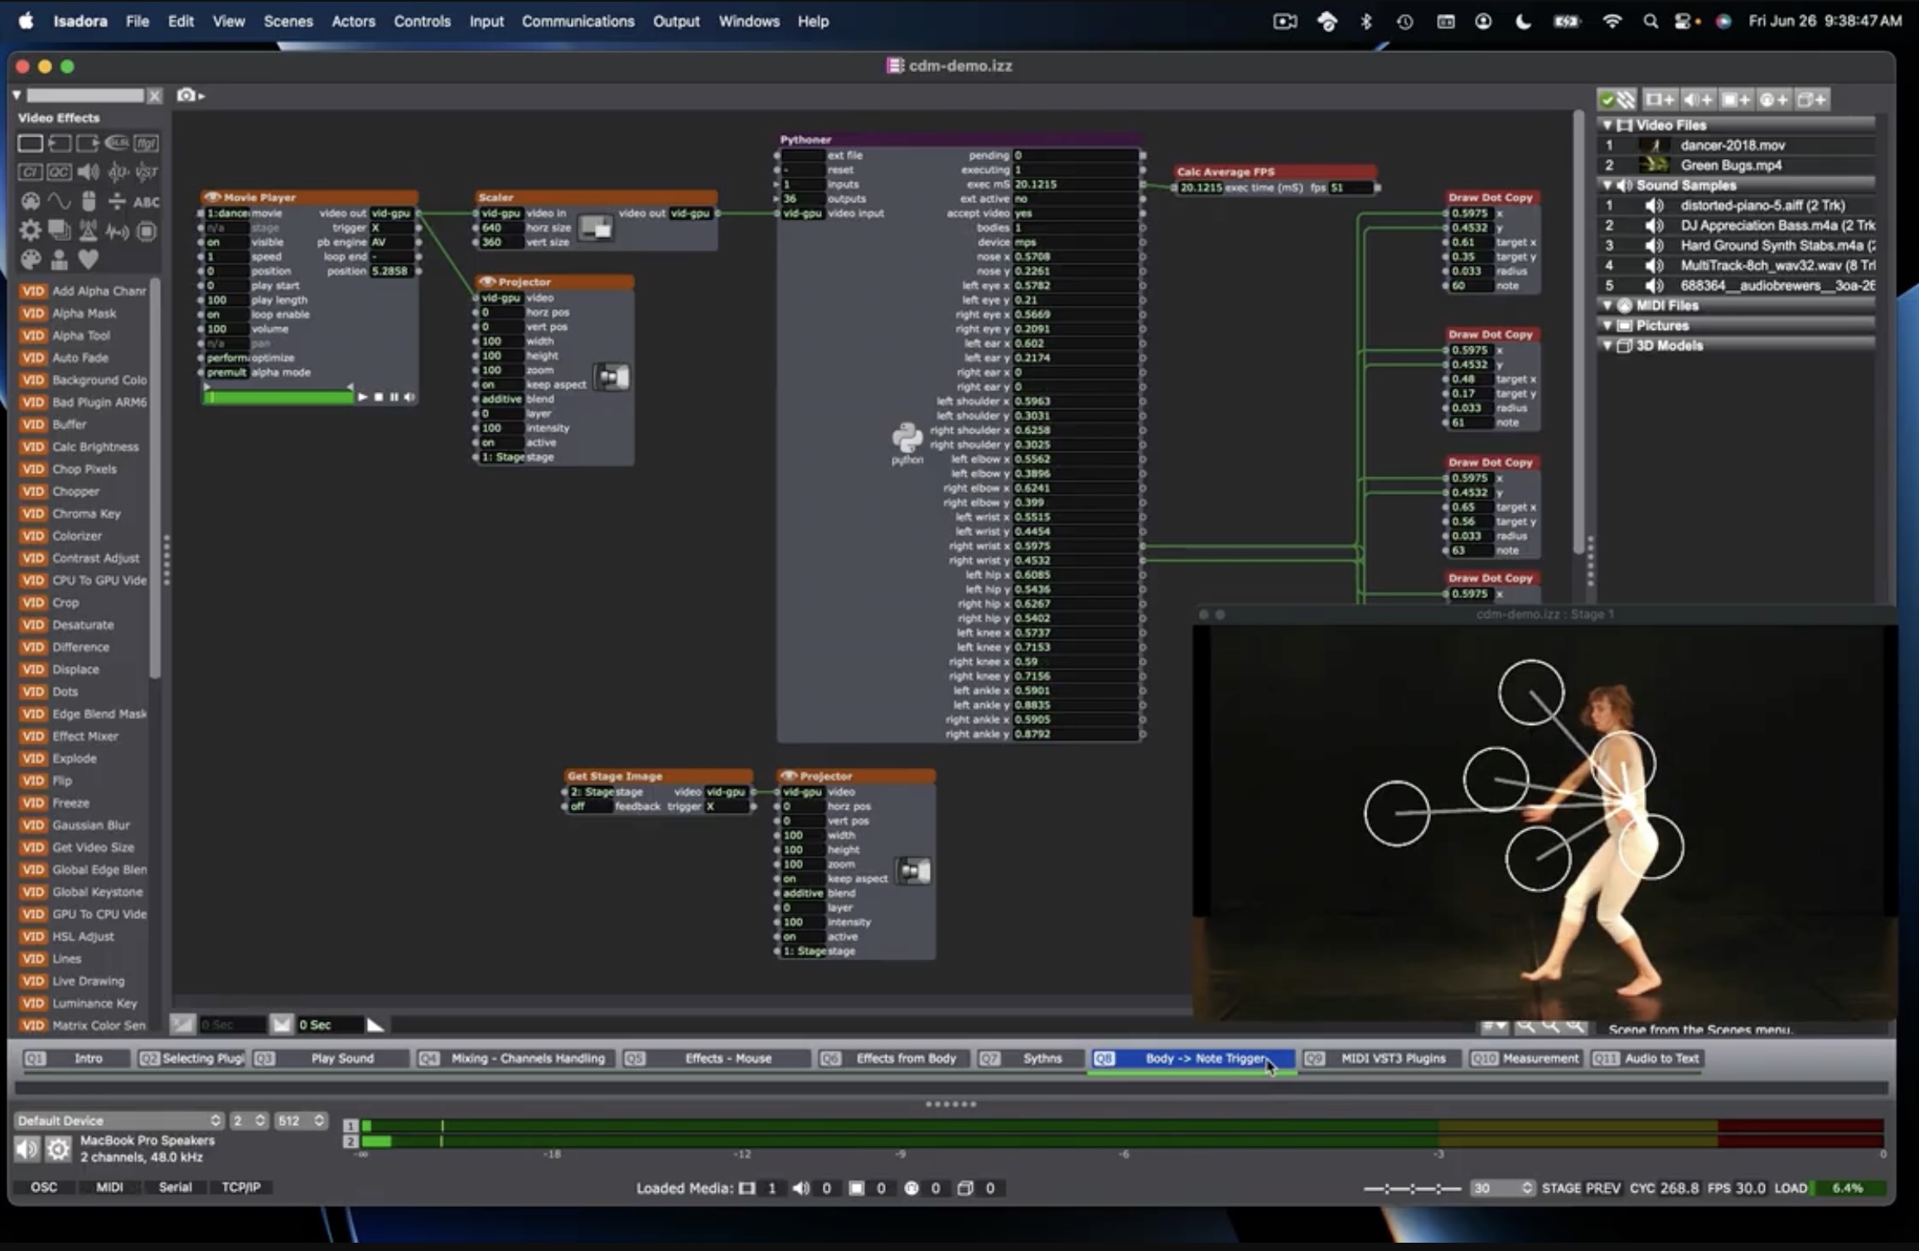This screenshot has height=1251, width=1919.
Task: Toggle eye icon on upper Projector actor
Action: tap(487, 282)
